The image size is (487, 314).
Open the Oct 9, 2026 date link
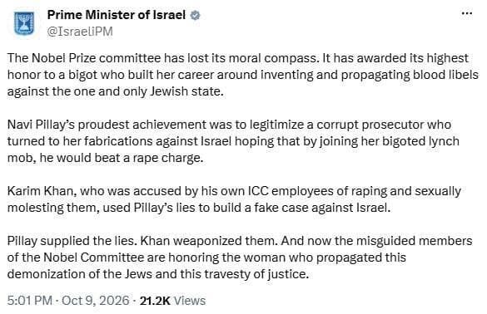click(x=96, y=301)
